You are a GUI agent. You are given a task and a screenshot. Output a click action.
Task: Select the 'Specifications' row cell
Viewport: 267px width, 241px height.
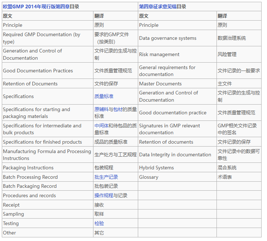point(48,96)
